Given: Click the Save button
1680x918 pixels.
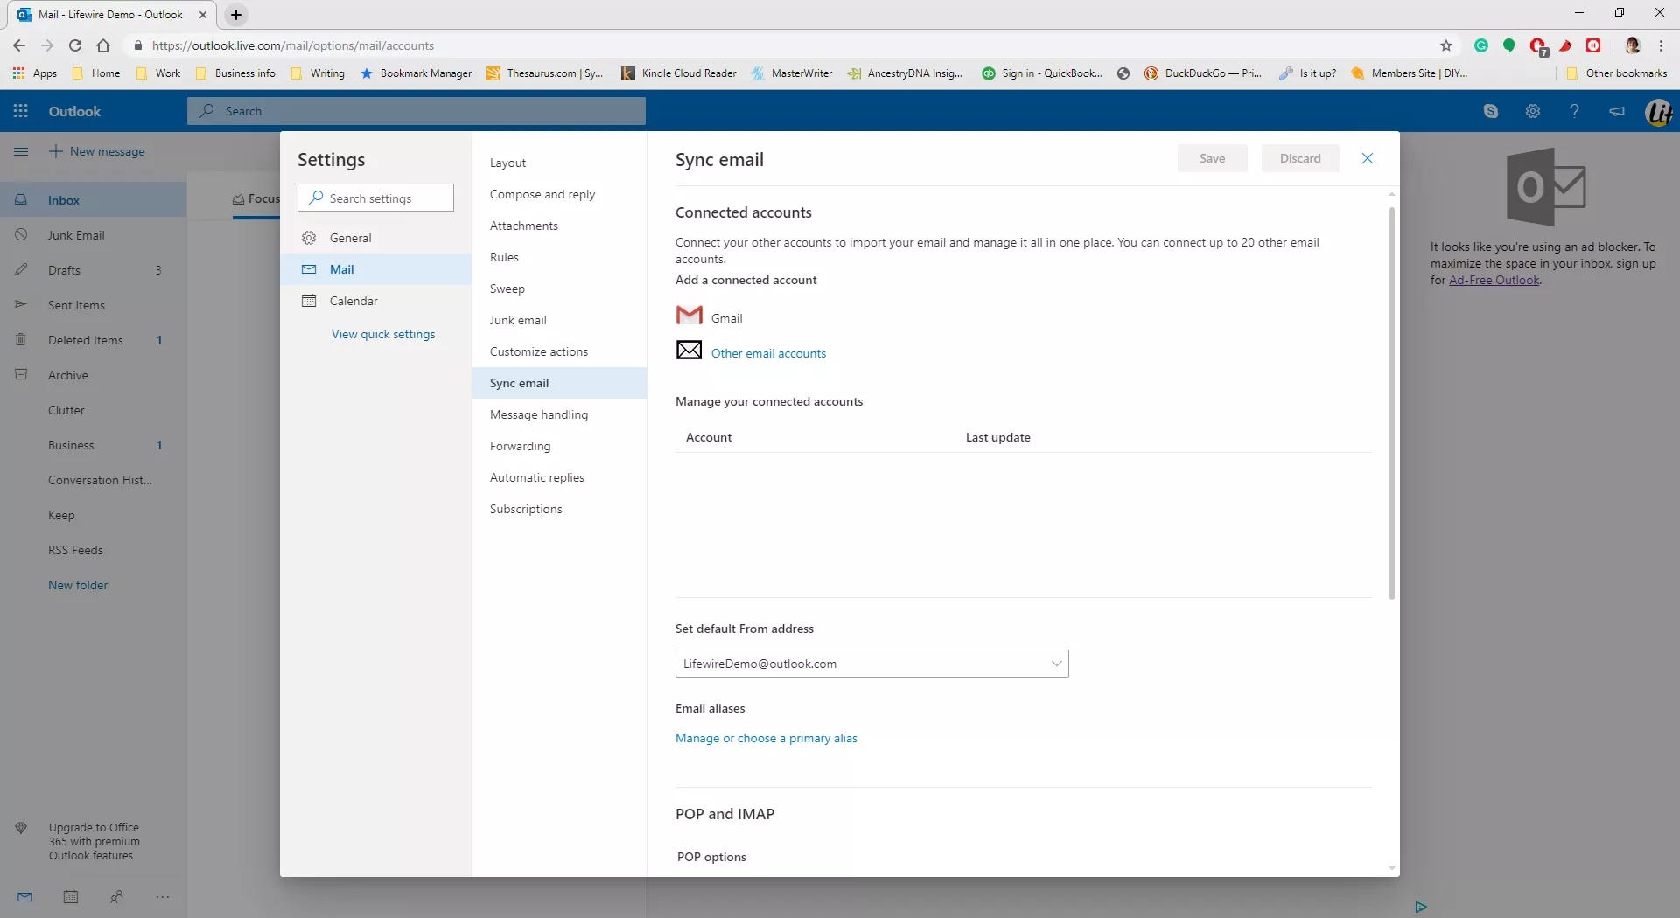Looking at the screenshot, I should 1212,158.
